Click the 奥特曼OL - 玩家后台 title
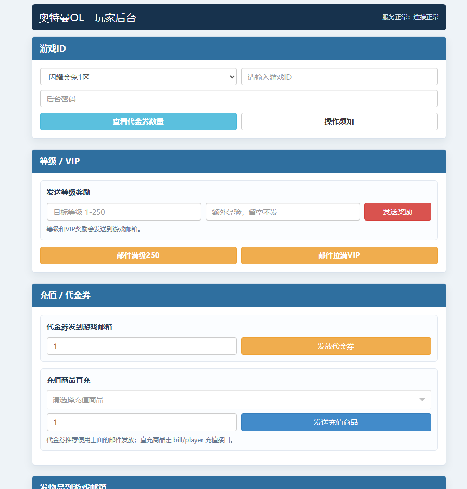Viewport: 467px width, 489px height. click(87, 18)
